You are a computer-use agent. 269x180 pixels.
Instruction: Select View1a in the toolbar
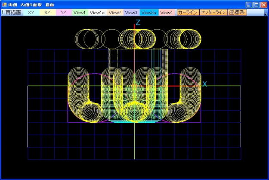tap(97, 13)
